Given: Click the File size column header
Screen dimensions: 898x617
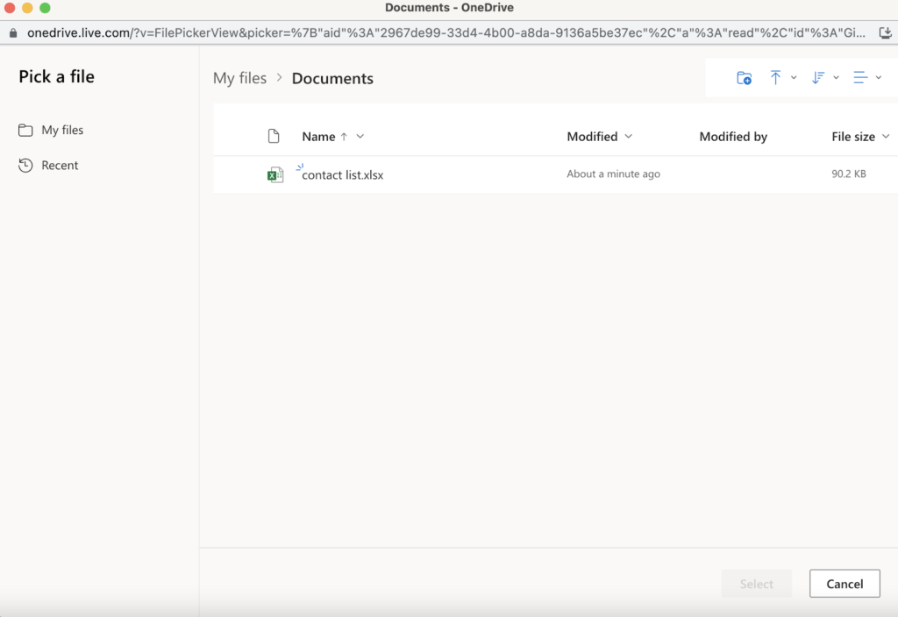Looking at the screenshot, I should (853, 136).
